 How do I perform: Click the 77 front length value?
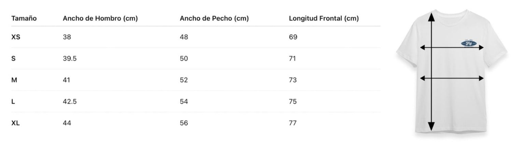tap(293, 123)
